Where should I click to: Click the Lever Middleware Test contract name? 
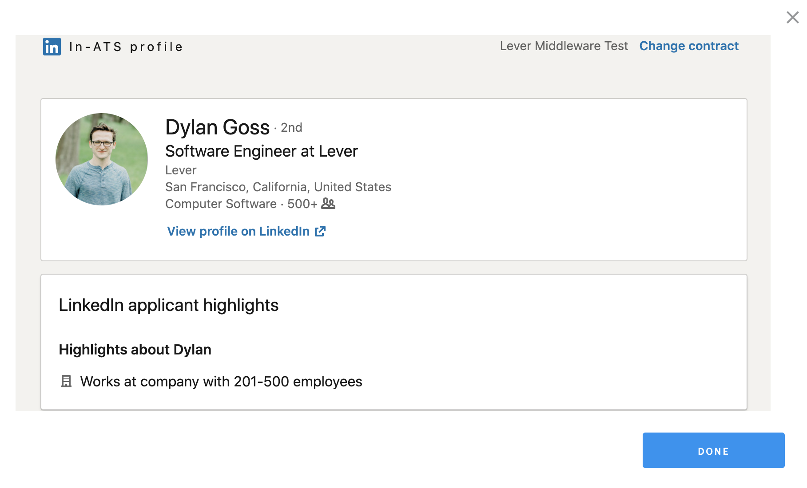click(564, 46)
